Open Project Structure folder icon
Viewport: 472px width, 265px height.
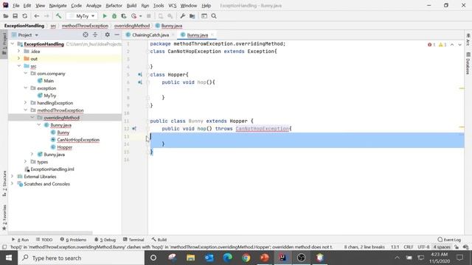[192, 16]
